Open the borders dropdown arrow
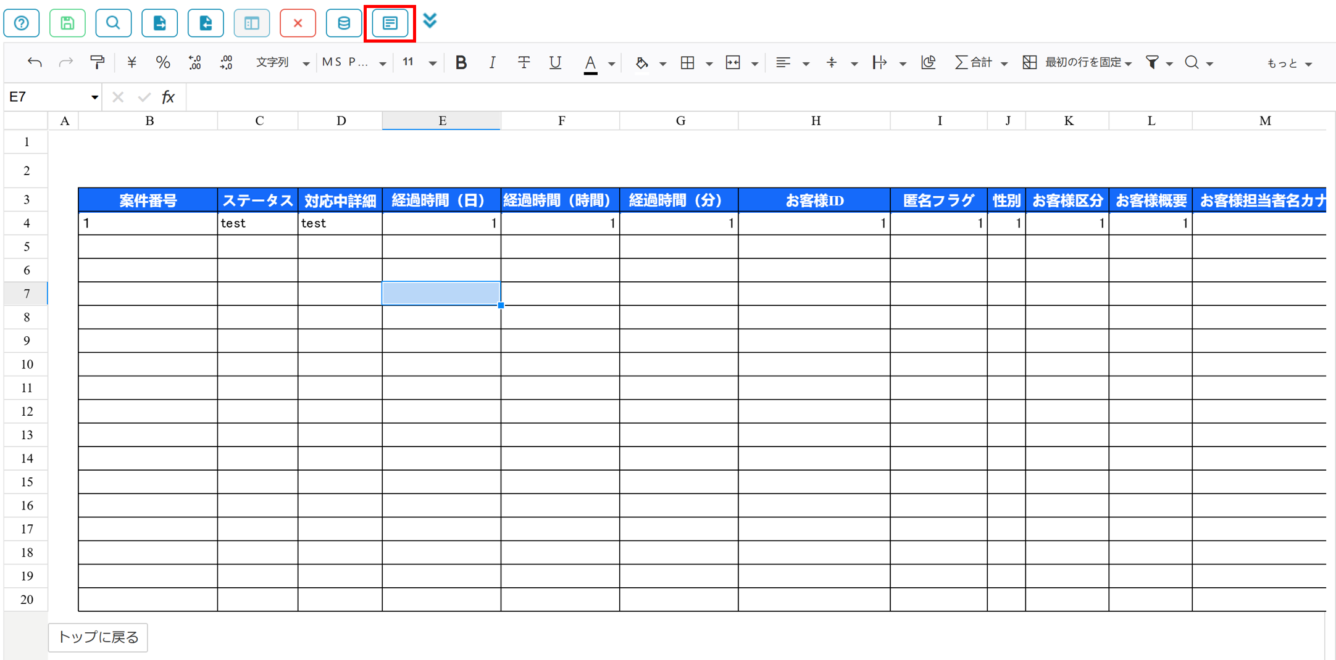 (709, 64)
